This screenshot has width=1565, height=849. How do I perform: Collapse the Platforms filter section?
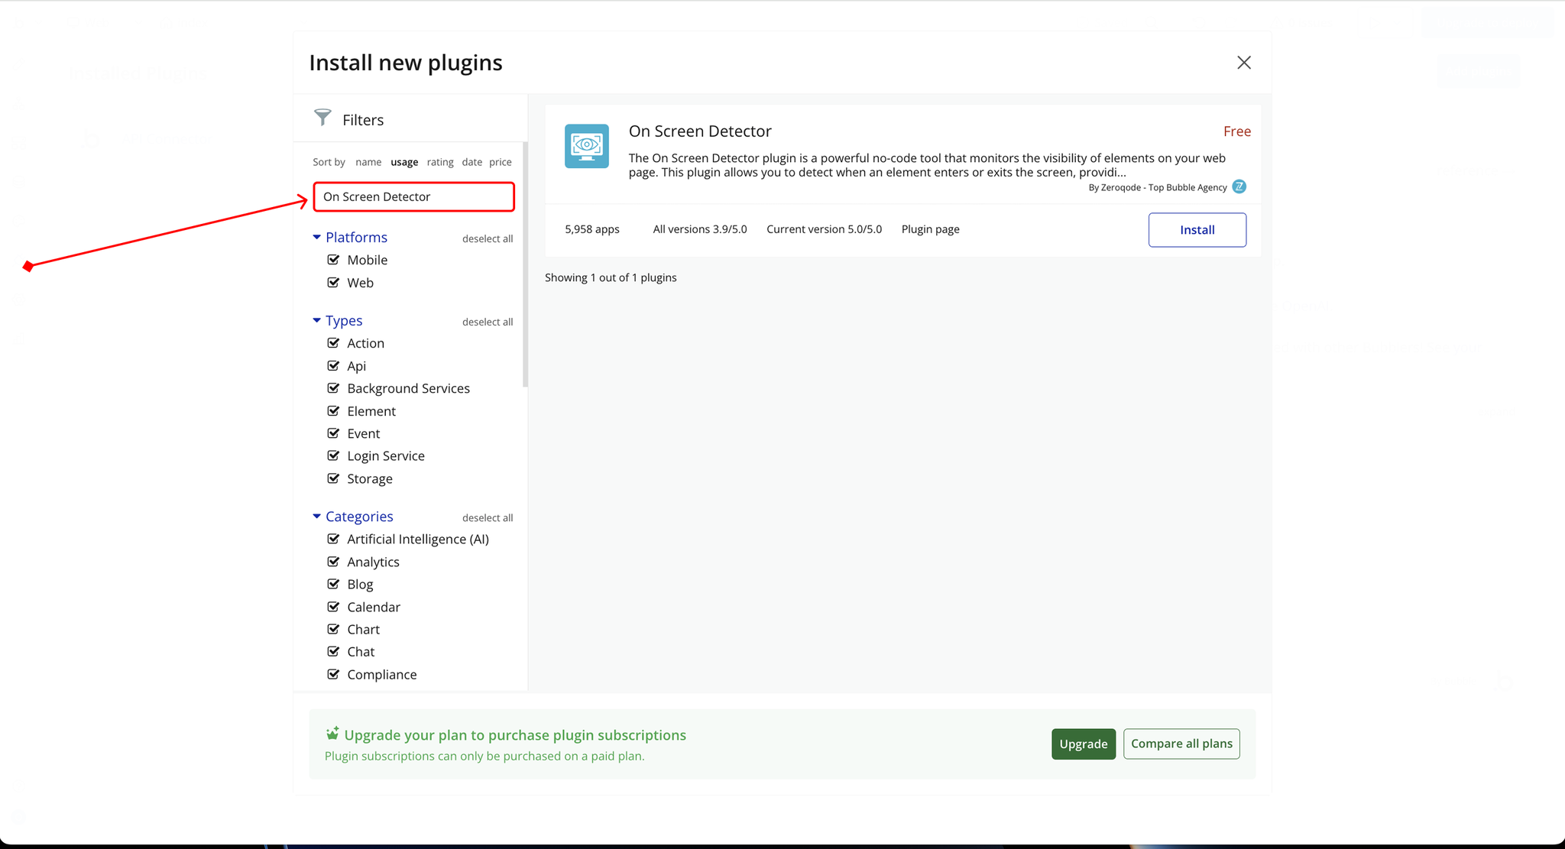(x=317, y=238)
